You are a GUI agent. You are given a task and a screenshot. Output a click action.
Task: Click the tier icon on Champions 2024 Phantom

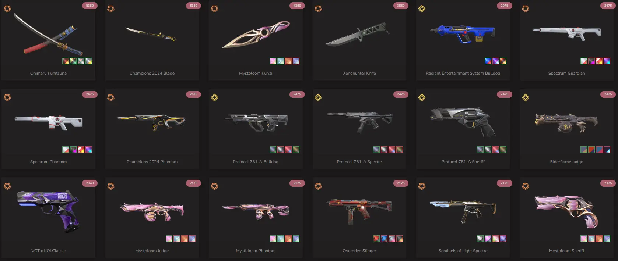tap(111, 97)
